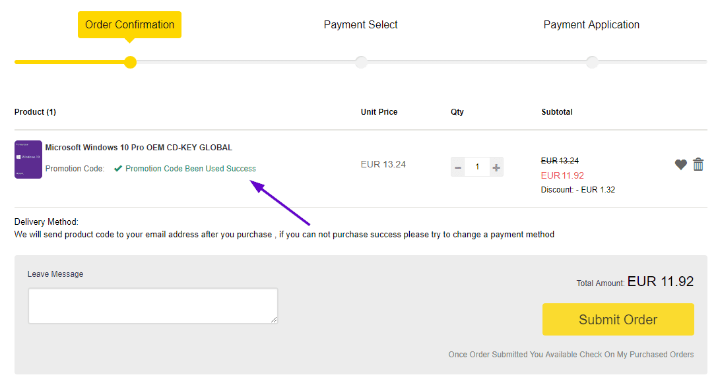Image resolution: width=720 pixels, height=383 pixels.
Task: Open the Microsoft Windows 10 Pro OEM CD-KEY GLOBAL link
Action: tap(139, 147)
